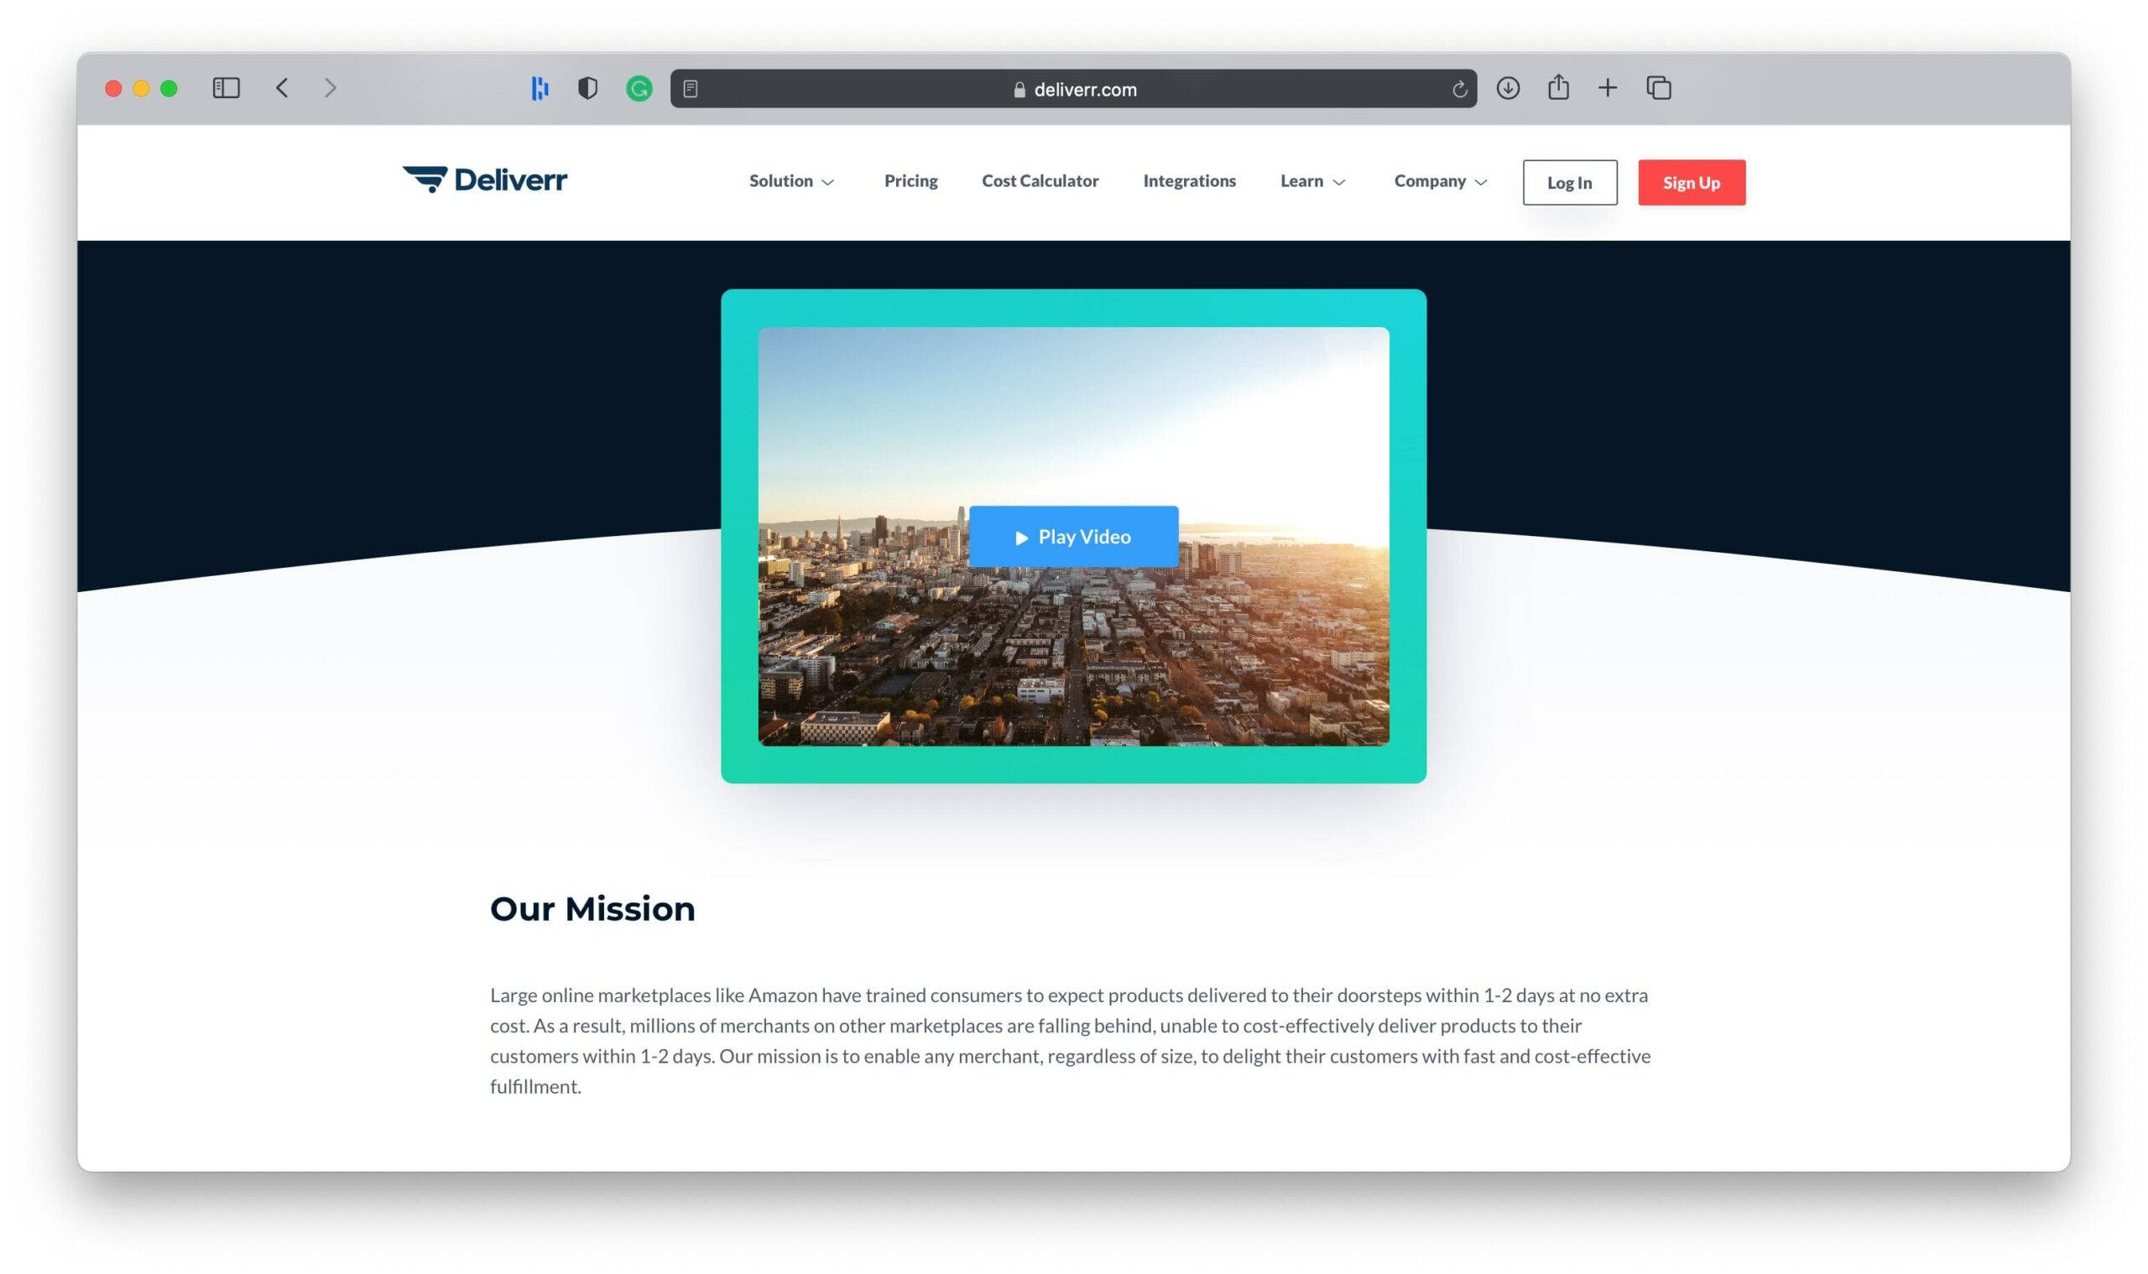Click the Log In button
This screenshot has width=2148, height=1274.
point(1568,182)
